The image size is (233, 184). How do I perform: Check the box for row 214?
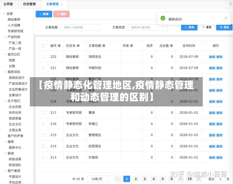click(43, 146)
